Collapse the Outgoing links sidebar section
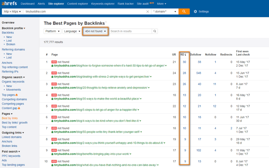 pyautogui.click(x=13, y=133)
